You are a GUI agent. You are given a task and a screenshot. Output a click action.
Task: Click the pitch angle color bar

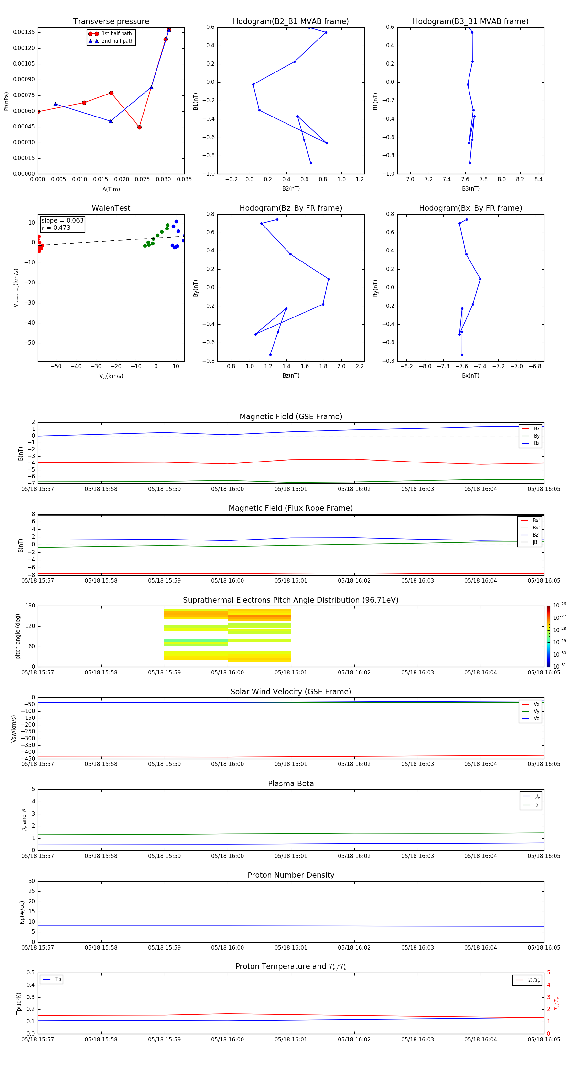(548, 636)
